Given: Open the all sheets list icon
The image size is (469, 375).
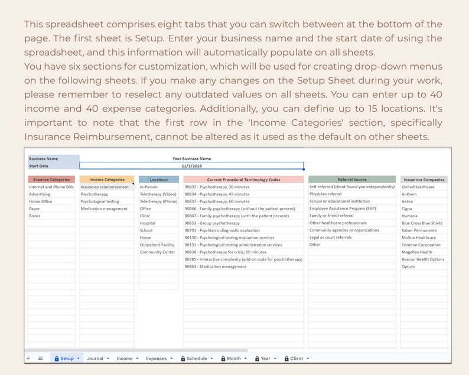Looking at the screenshot, I should pyautogui.click(x=40, y=358).
